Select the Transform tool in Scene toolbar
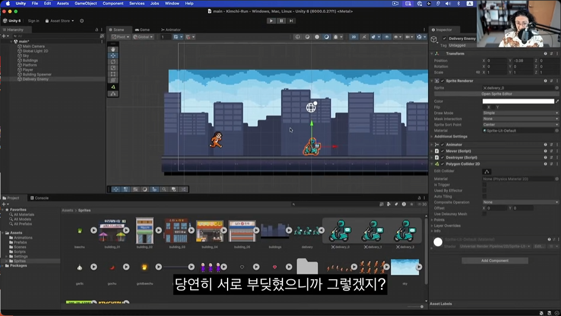561x316 pixels. click(x=113, y=80)
